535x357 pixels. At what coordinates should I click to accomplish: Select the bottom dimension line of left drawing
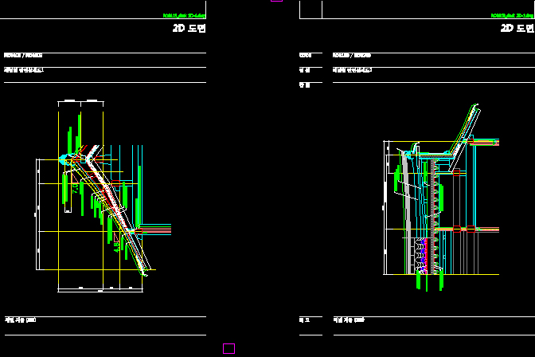[100, 290]
